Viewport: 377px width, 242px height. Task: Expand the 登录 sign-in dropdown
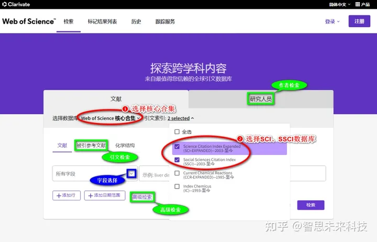point(332,21)
